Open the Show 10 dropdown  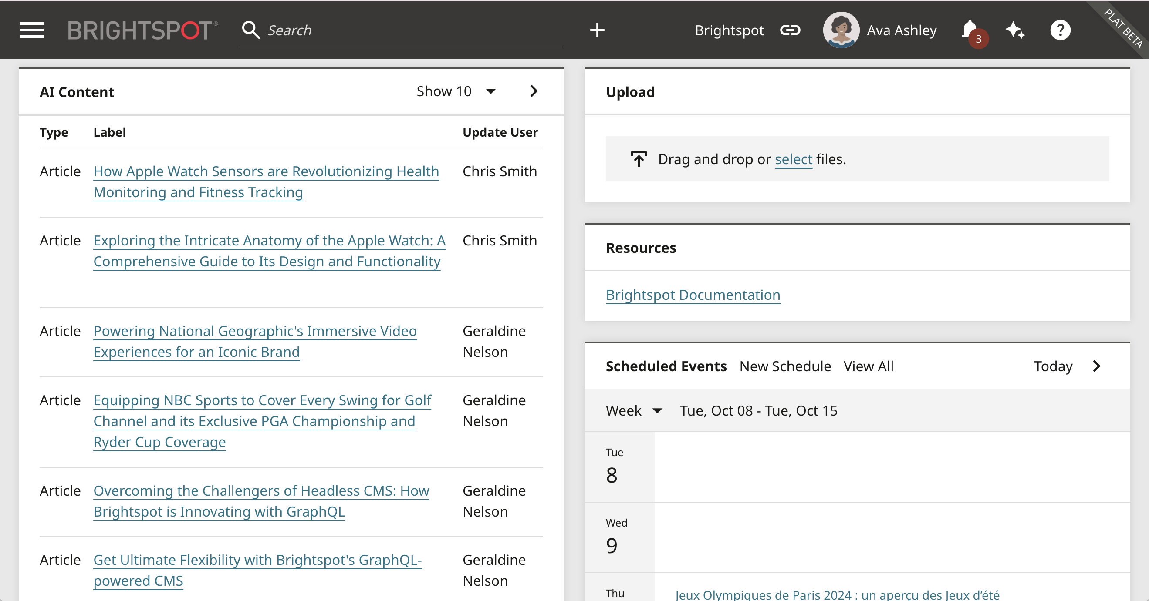(456, 91)
